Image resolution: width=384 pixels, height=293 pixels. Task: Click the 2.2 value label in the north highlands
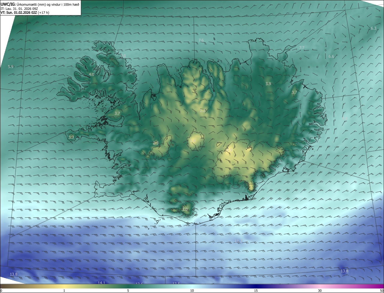click(202, 111)
